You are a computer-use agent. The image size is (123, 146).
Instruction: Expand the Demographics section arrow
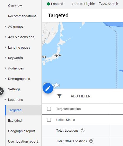coord(5,79)
